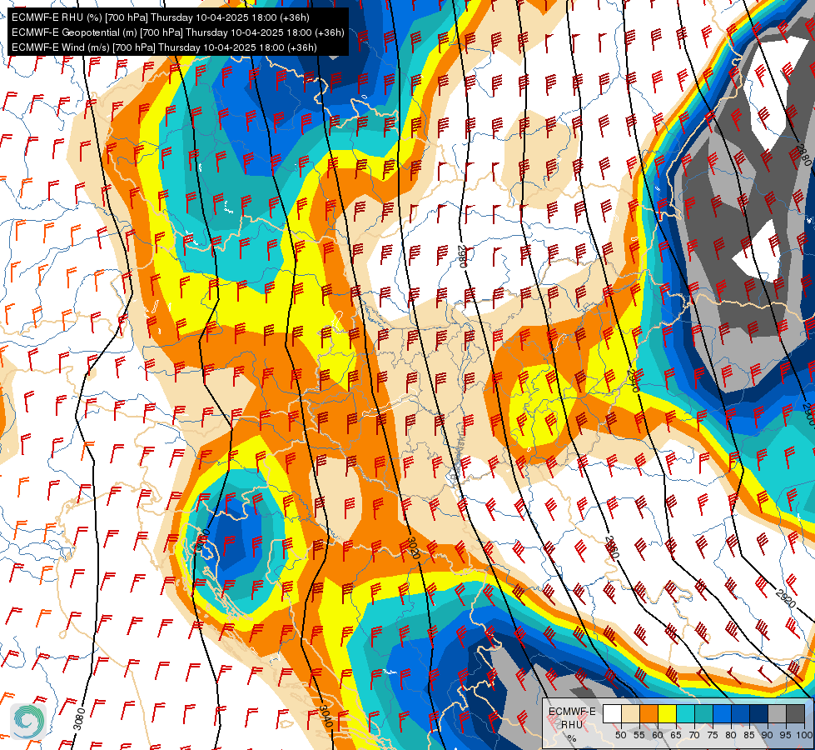
Task: Click the '2920' geopotential contour label
Action: point(785,597)
